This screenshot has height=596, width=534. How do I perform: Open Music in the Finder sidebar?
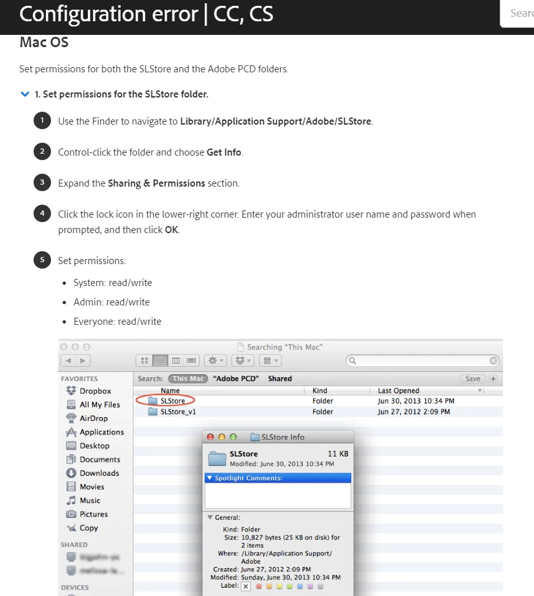[83, 500]
